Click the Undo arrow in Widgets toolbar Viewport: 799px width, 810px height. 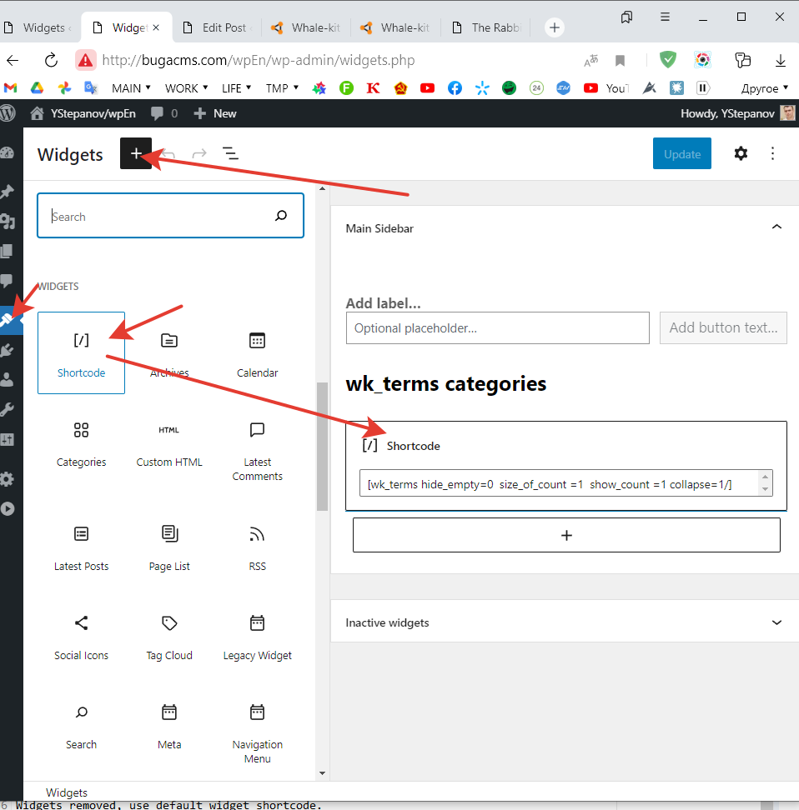[168, 153]
